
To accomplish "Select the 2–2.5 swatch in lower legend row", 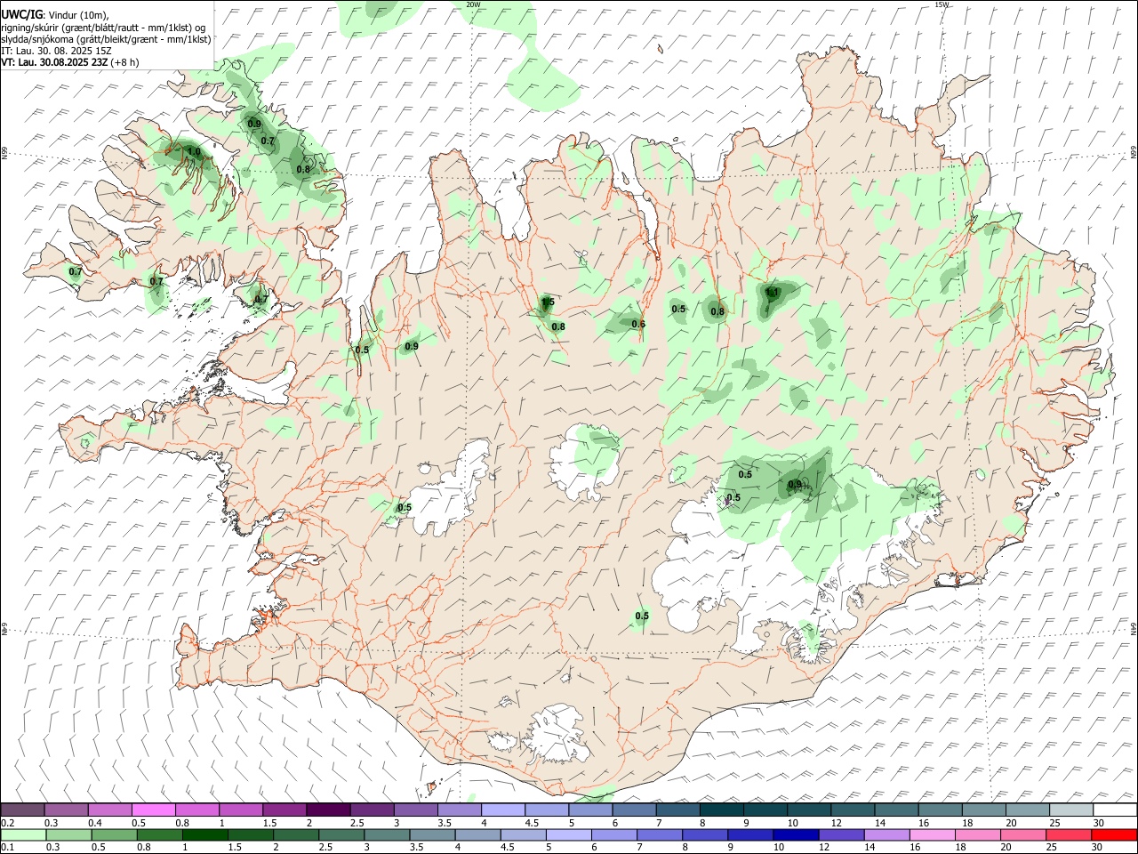I will pos(296,835).
